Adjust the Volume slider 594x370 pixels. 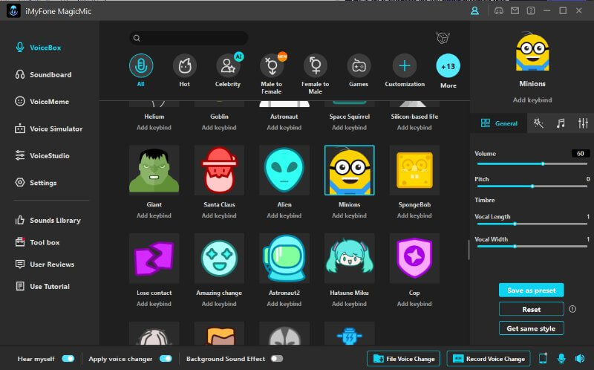(x=532, y=163)
